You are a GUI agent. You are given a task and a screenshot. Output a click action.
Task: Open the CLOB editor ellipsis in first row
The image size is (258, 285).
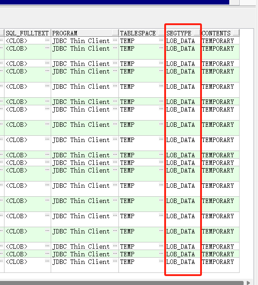click(47, 40)
